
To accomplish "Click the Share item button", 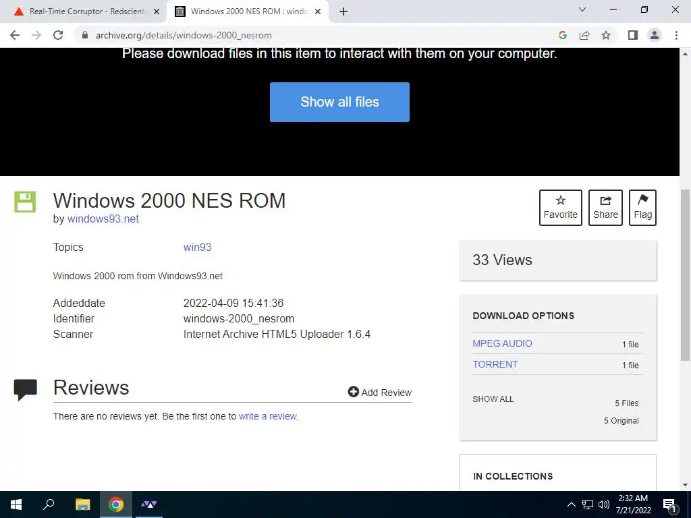I will tap(605, 208).
